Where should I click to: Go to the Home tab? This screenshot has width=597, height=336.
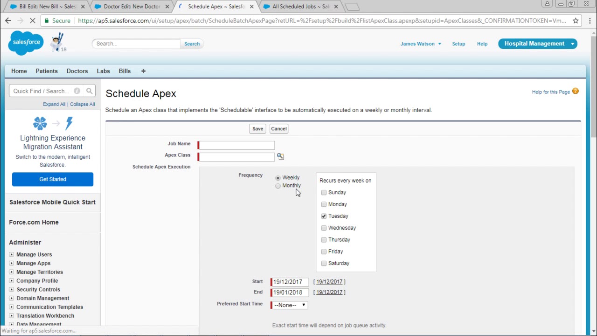click(19, 71)
